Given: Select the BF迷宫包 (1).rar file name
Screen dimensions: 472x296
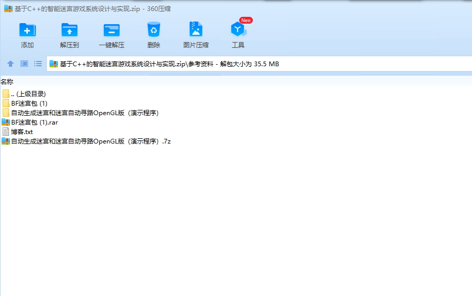Looking at the screenshot, I should [x=35, y=123].
